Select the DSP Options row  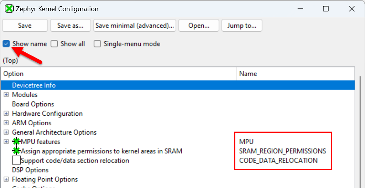pyautogui.click(x=178, y=170)
